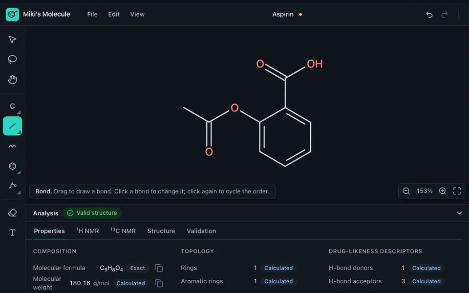Click the H-bond donors label
469x293 pixels.
pyautogui.click(x=351, y=268)
